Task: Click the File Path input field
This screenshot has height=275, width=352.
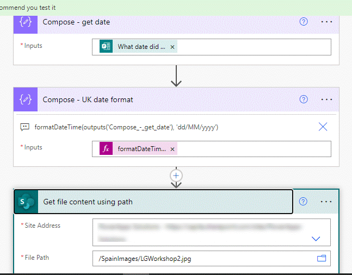Action: click(201, 259)
